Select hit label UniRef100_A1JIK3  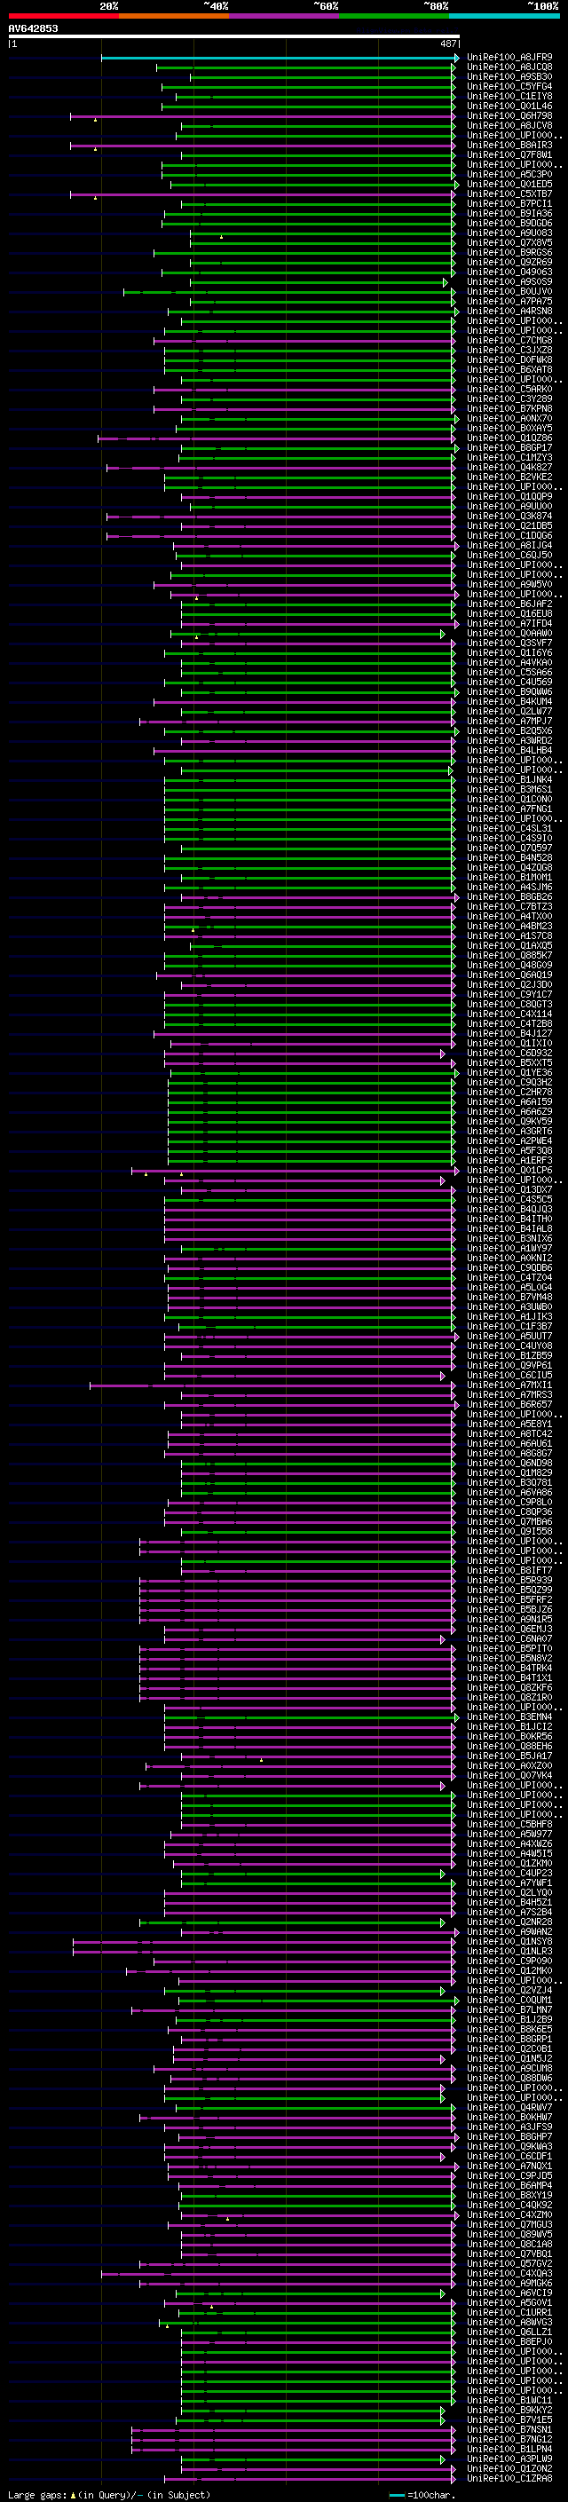509,1317
